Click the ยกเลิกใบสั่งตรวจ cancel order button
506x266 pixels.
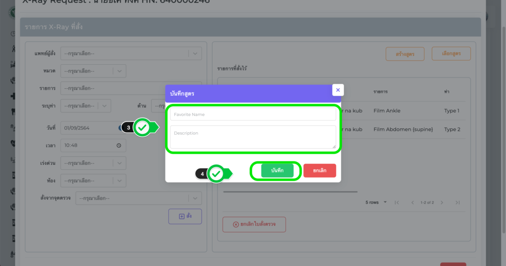coord(254,225)
